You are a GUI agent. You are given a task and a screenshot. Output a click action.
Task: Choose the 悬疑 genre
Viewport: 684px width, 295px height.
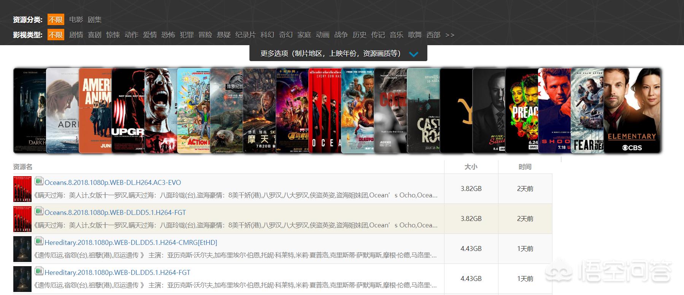224,35
